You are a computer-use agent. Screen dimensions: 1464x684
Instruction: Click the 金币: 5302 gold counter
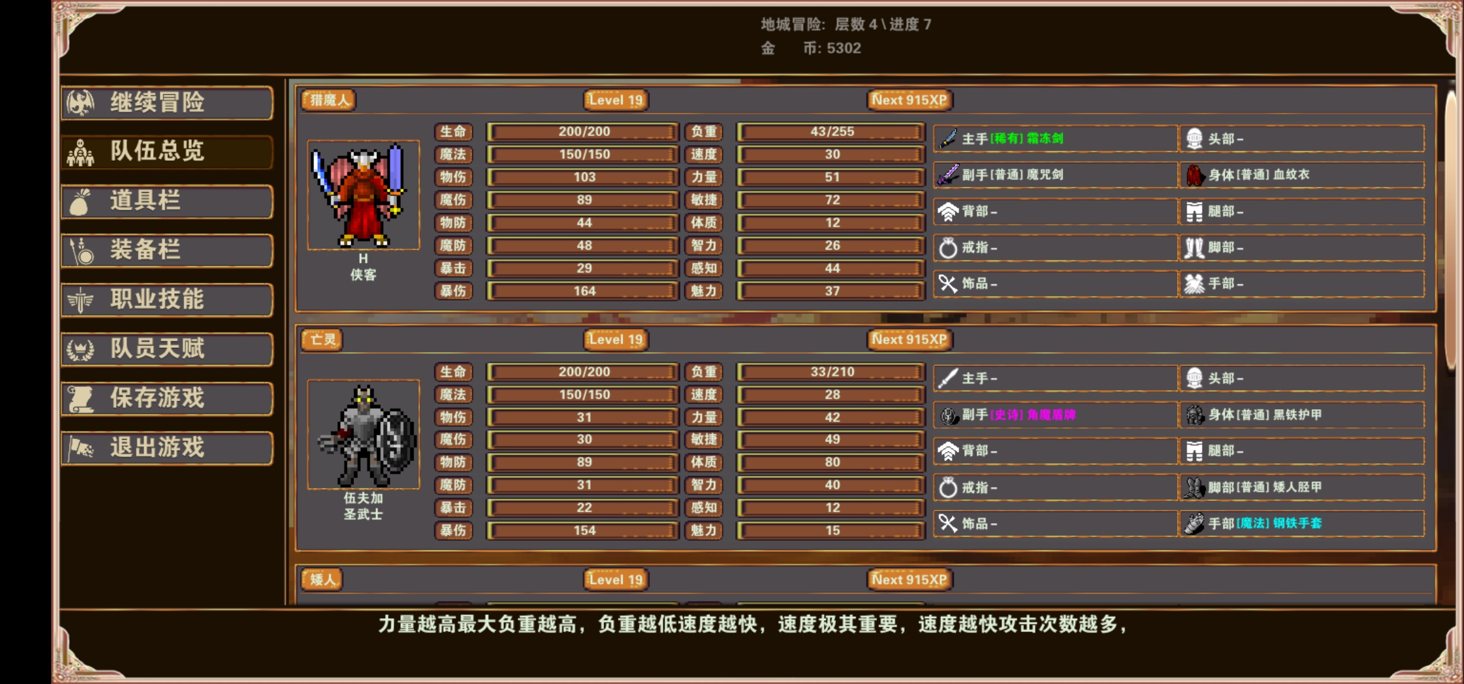[811, 48]
